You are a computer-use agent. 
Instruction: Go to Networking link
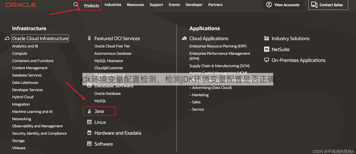pos(21,119)
